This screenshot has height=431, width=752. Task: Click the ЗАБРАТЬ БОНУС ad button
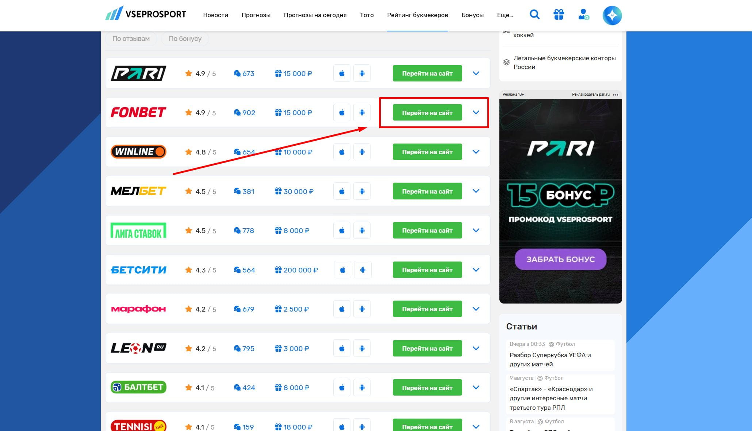click(x=560, y=259)
